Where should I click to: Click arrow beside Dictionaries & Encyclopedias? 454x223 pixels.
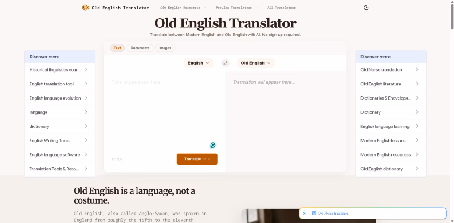coord(417,98)
